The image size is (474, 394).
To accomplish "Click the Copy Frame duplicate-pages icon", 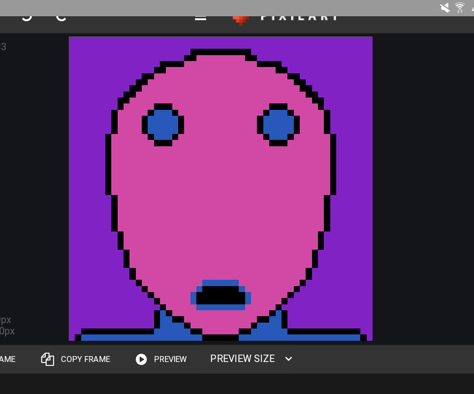I will [47, 359].
